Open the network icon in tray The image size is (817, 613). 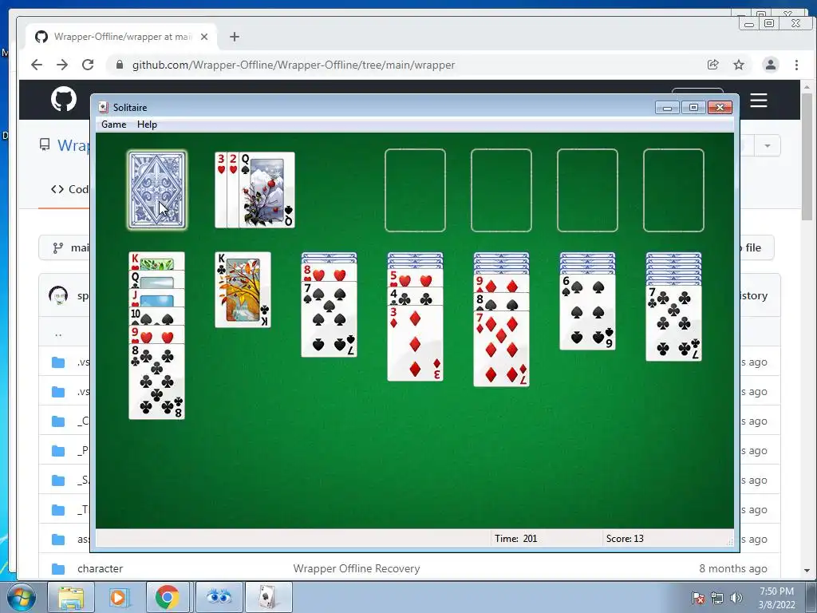(x=717, y=598)
